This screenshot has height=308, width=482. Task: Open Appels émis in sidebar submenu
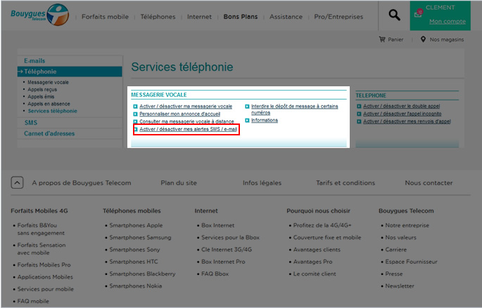(41, 97)
